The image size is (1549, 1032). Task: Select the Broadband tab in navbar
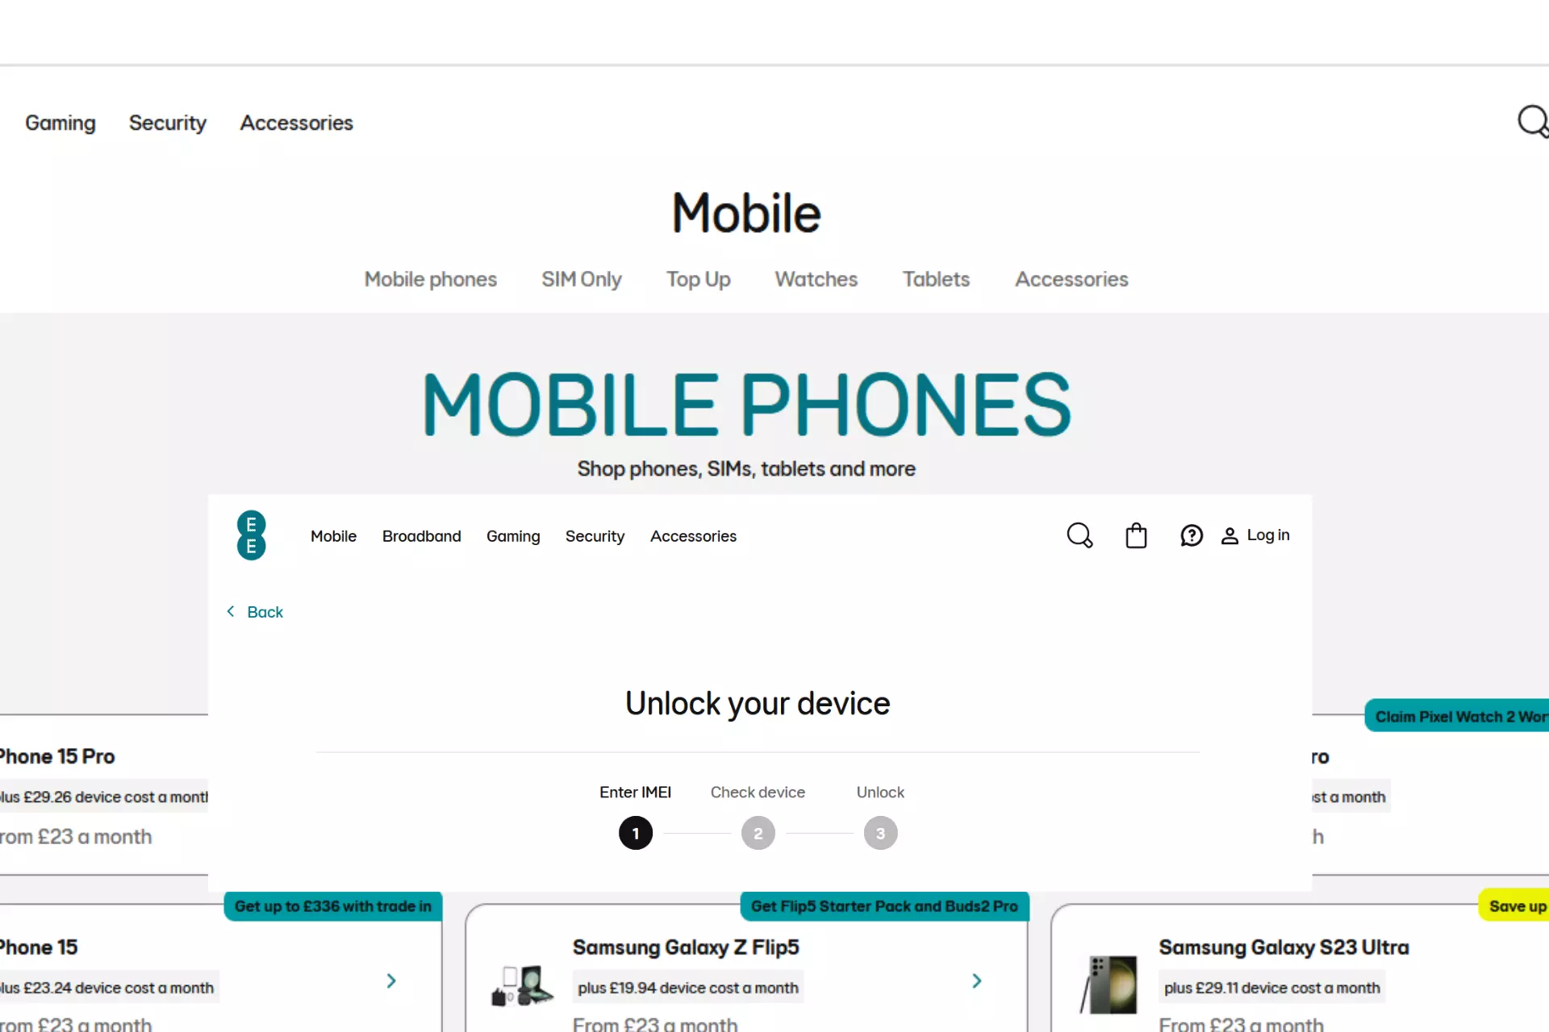click(422, 535)
